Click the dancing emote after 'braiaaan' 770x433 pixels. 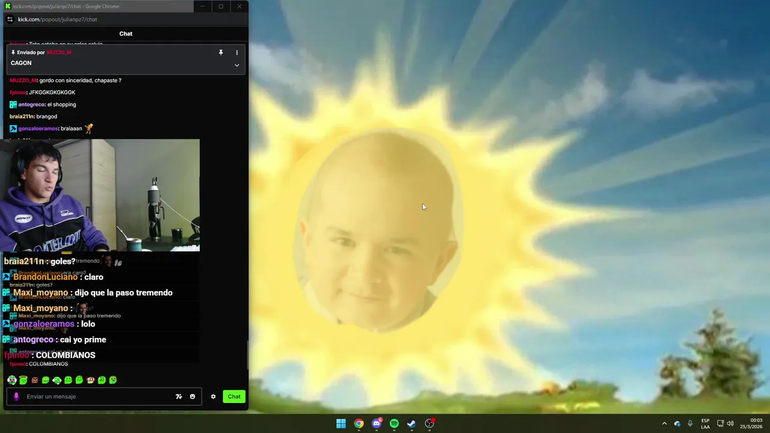[x=89, y=127]
